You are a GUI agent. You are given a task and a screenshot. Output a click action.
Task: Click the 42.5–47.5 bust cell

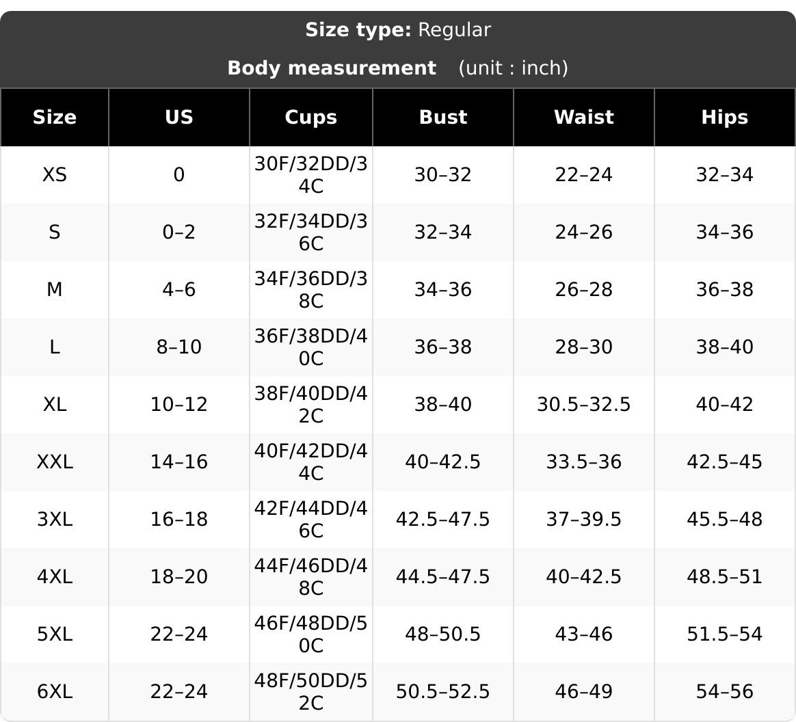tap(442, 519)
